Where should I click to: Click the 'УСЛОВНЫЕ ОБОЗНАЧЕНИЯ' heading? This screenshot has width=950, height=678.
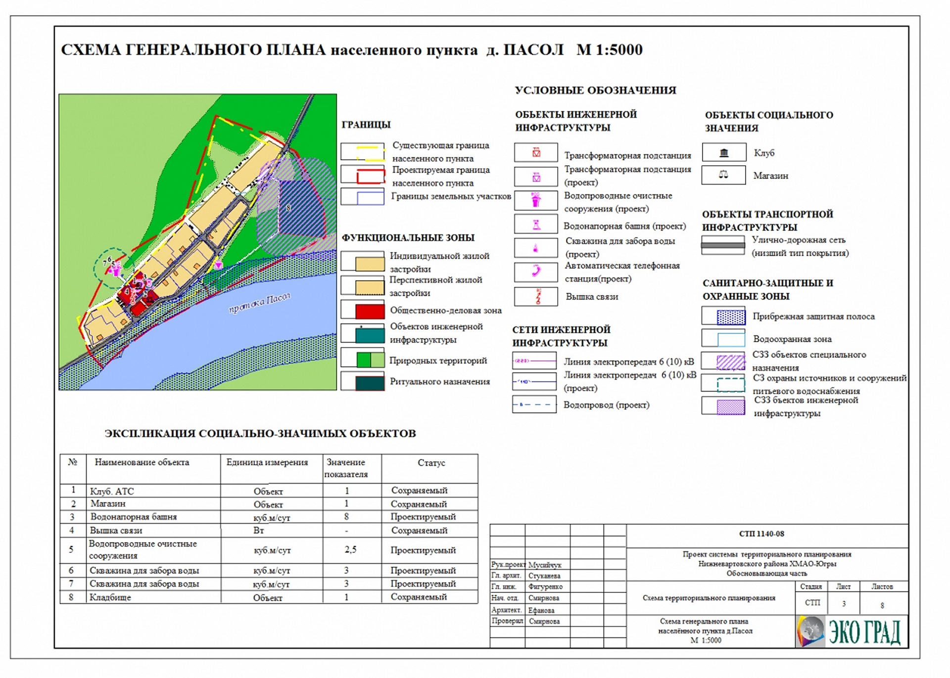(x=595, y=90)
